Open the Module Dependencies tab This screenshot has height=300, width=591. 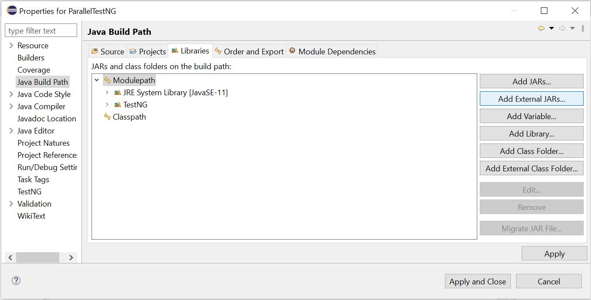pyautogui.click(x=332, y=51)
